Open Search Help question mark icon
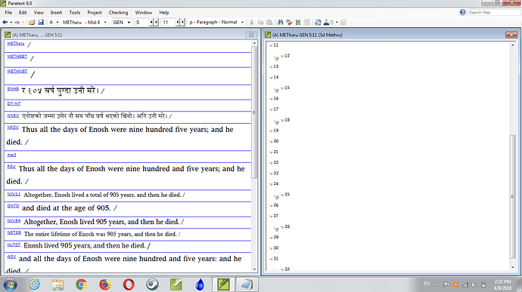The height and width of the screenshot is (292, 522). 462,12
